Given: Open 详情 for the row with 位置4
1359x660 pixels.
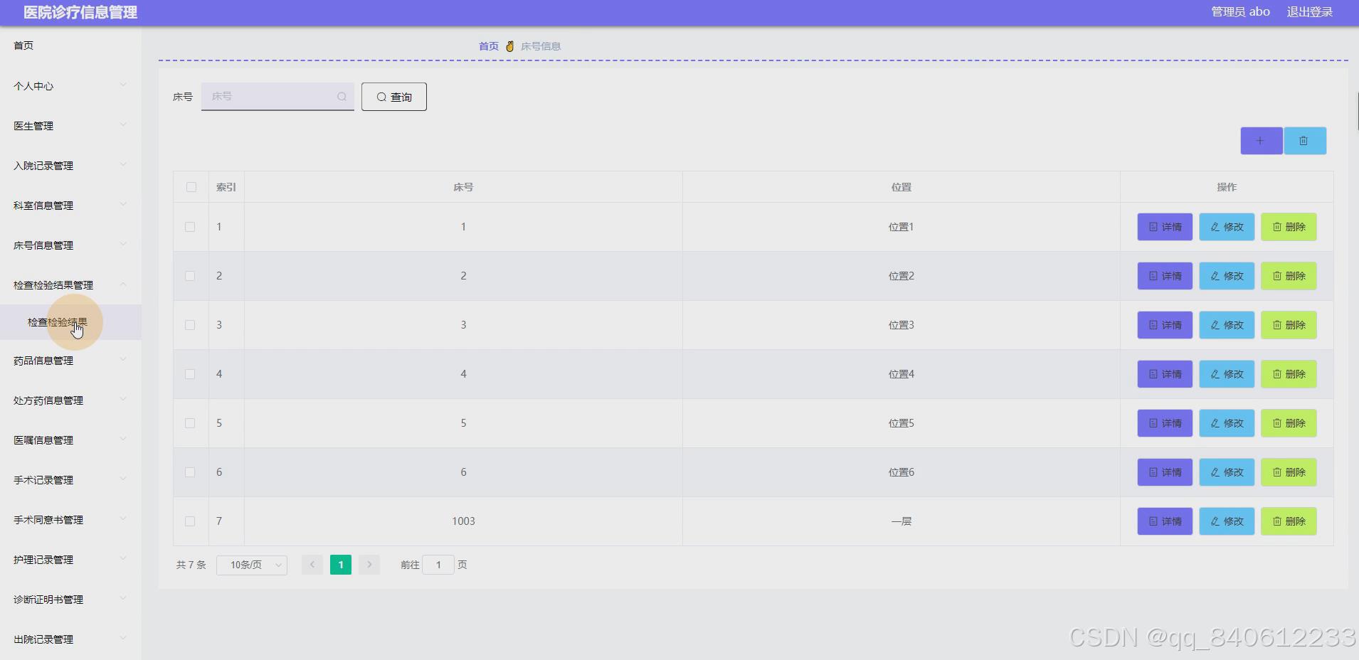Looking at the screenshot, I should (x=1165, y=374).
